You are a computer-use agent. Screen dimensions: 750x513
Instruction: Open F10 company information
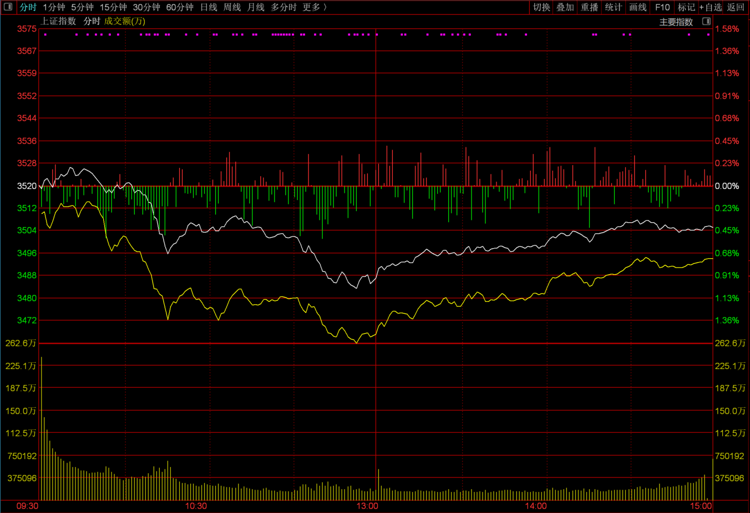[x=662, y=7]
